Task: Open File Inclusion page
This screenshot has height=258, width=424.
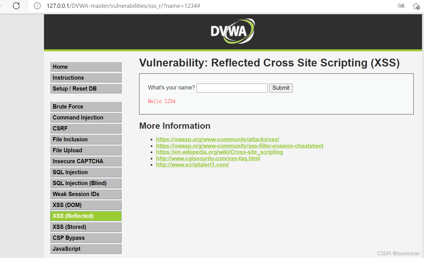Action: point(86,139)
